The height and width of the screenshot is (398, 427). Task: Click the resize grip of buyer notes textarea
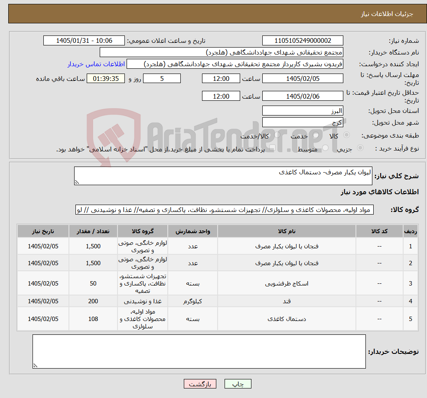coord(35,366)
